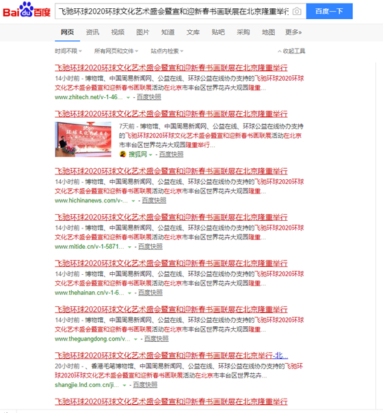This screenshot has width=383, height=413.
Task: Collapse tools via 收起工具
Action: click(291, 51)
